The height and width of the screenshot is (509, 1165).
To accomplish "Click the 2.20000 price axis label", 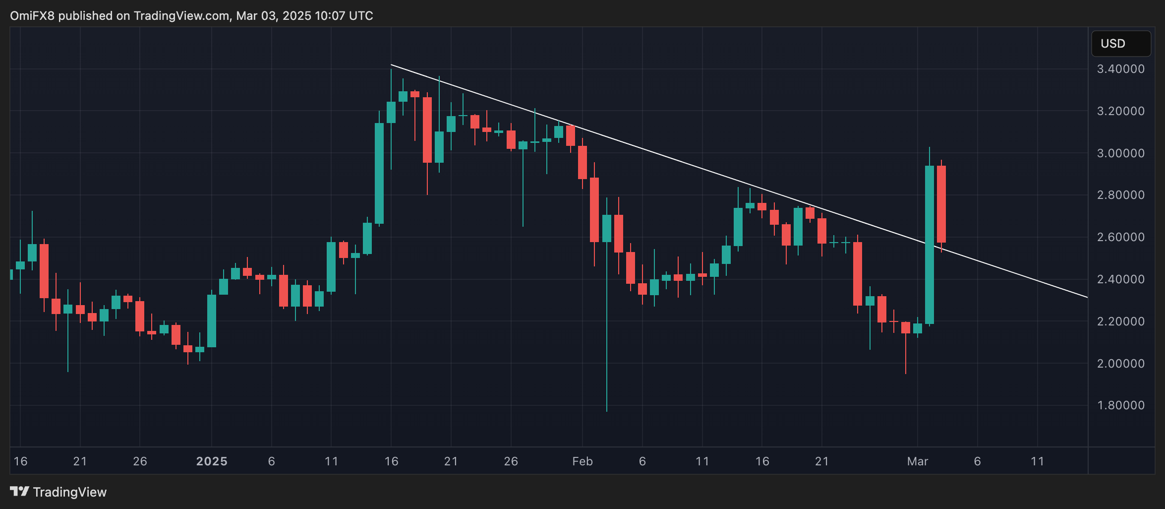I will [x=1121, y=321].
